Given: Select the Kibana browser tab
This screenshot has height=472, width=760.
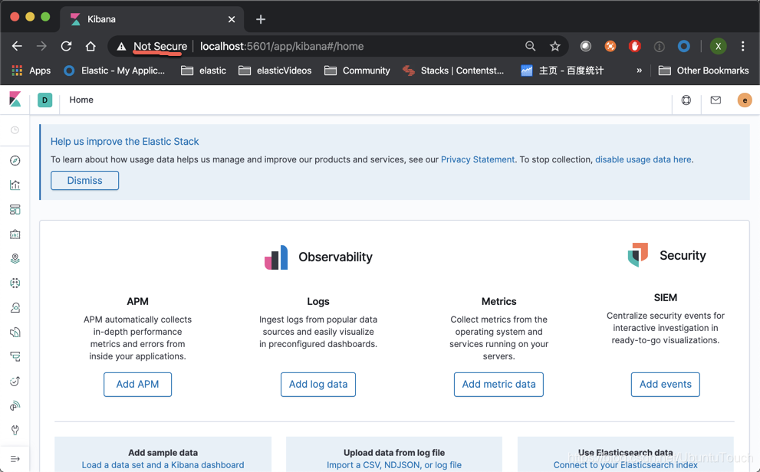Looking at the screenshot, I should click(152, 19).
